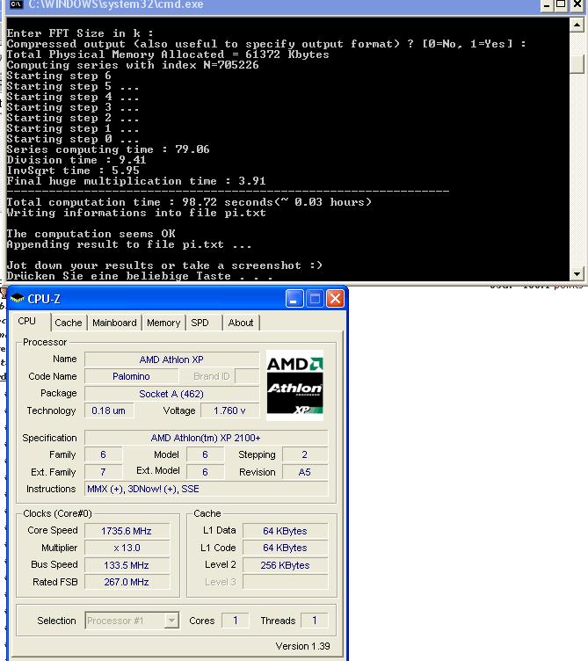Open the Memory tab in CPU-Z
The image size is (588, 661).
click(x=163, y=323)
